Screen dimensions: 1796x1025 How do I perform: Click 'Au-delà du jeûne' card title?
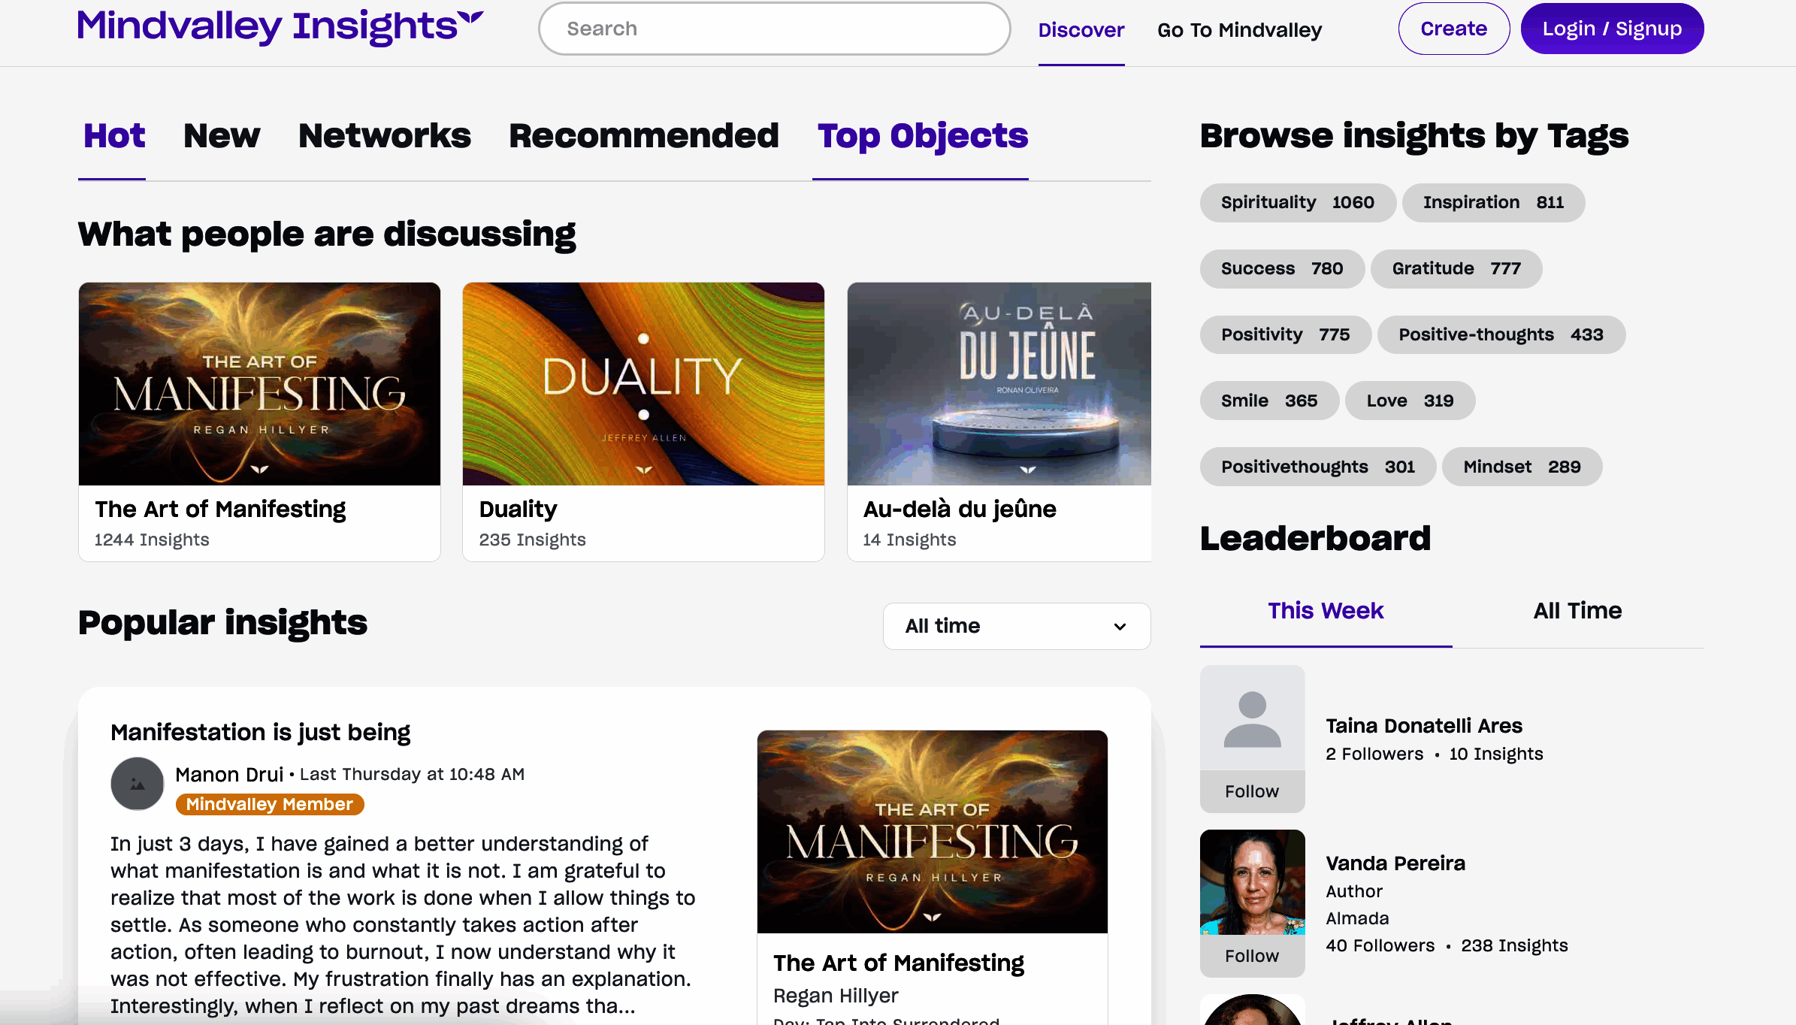(x=960, y=509)
